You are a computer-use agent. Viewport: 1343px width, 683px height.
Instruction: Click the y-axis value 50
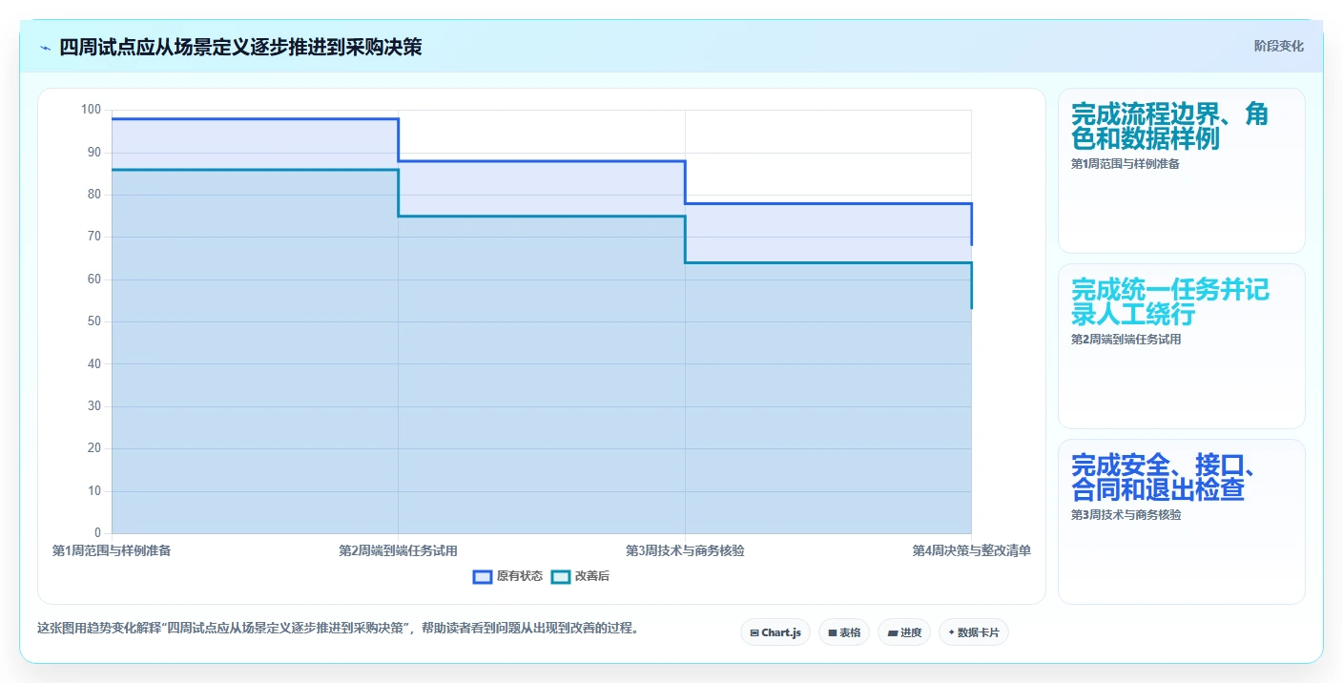[x=93, y=321]
